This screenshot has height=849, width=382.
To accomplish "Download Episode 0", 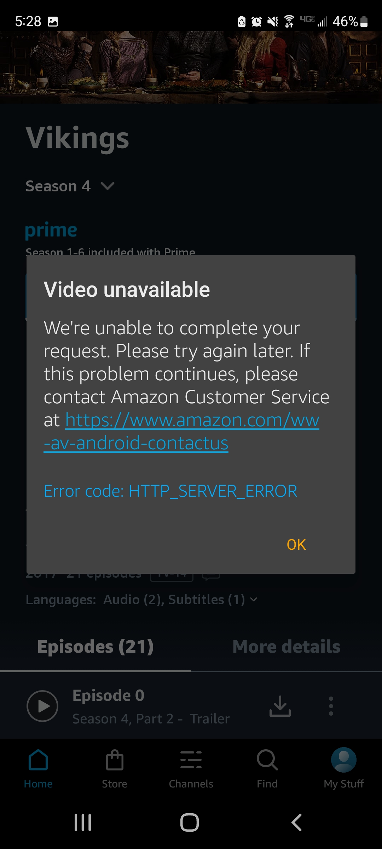I will 280,706.
